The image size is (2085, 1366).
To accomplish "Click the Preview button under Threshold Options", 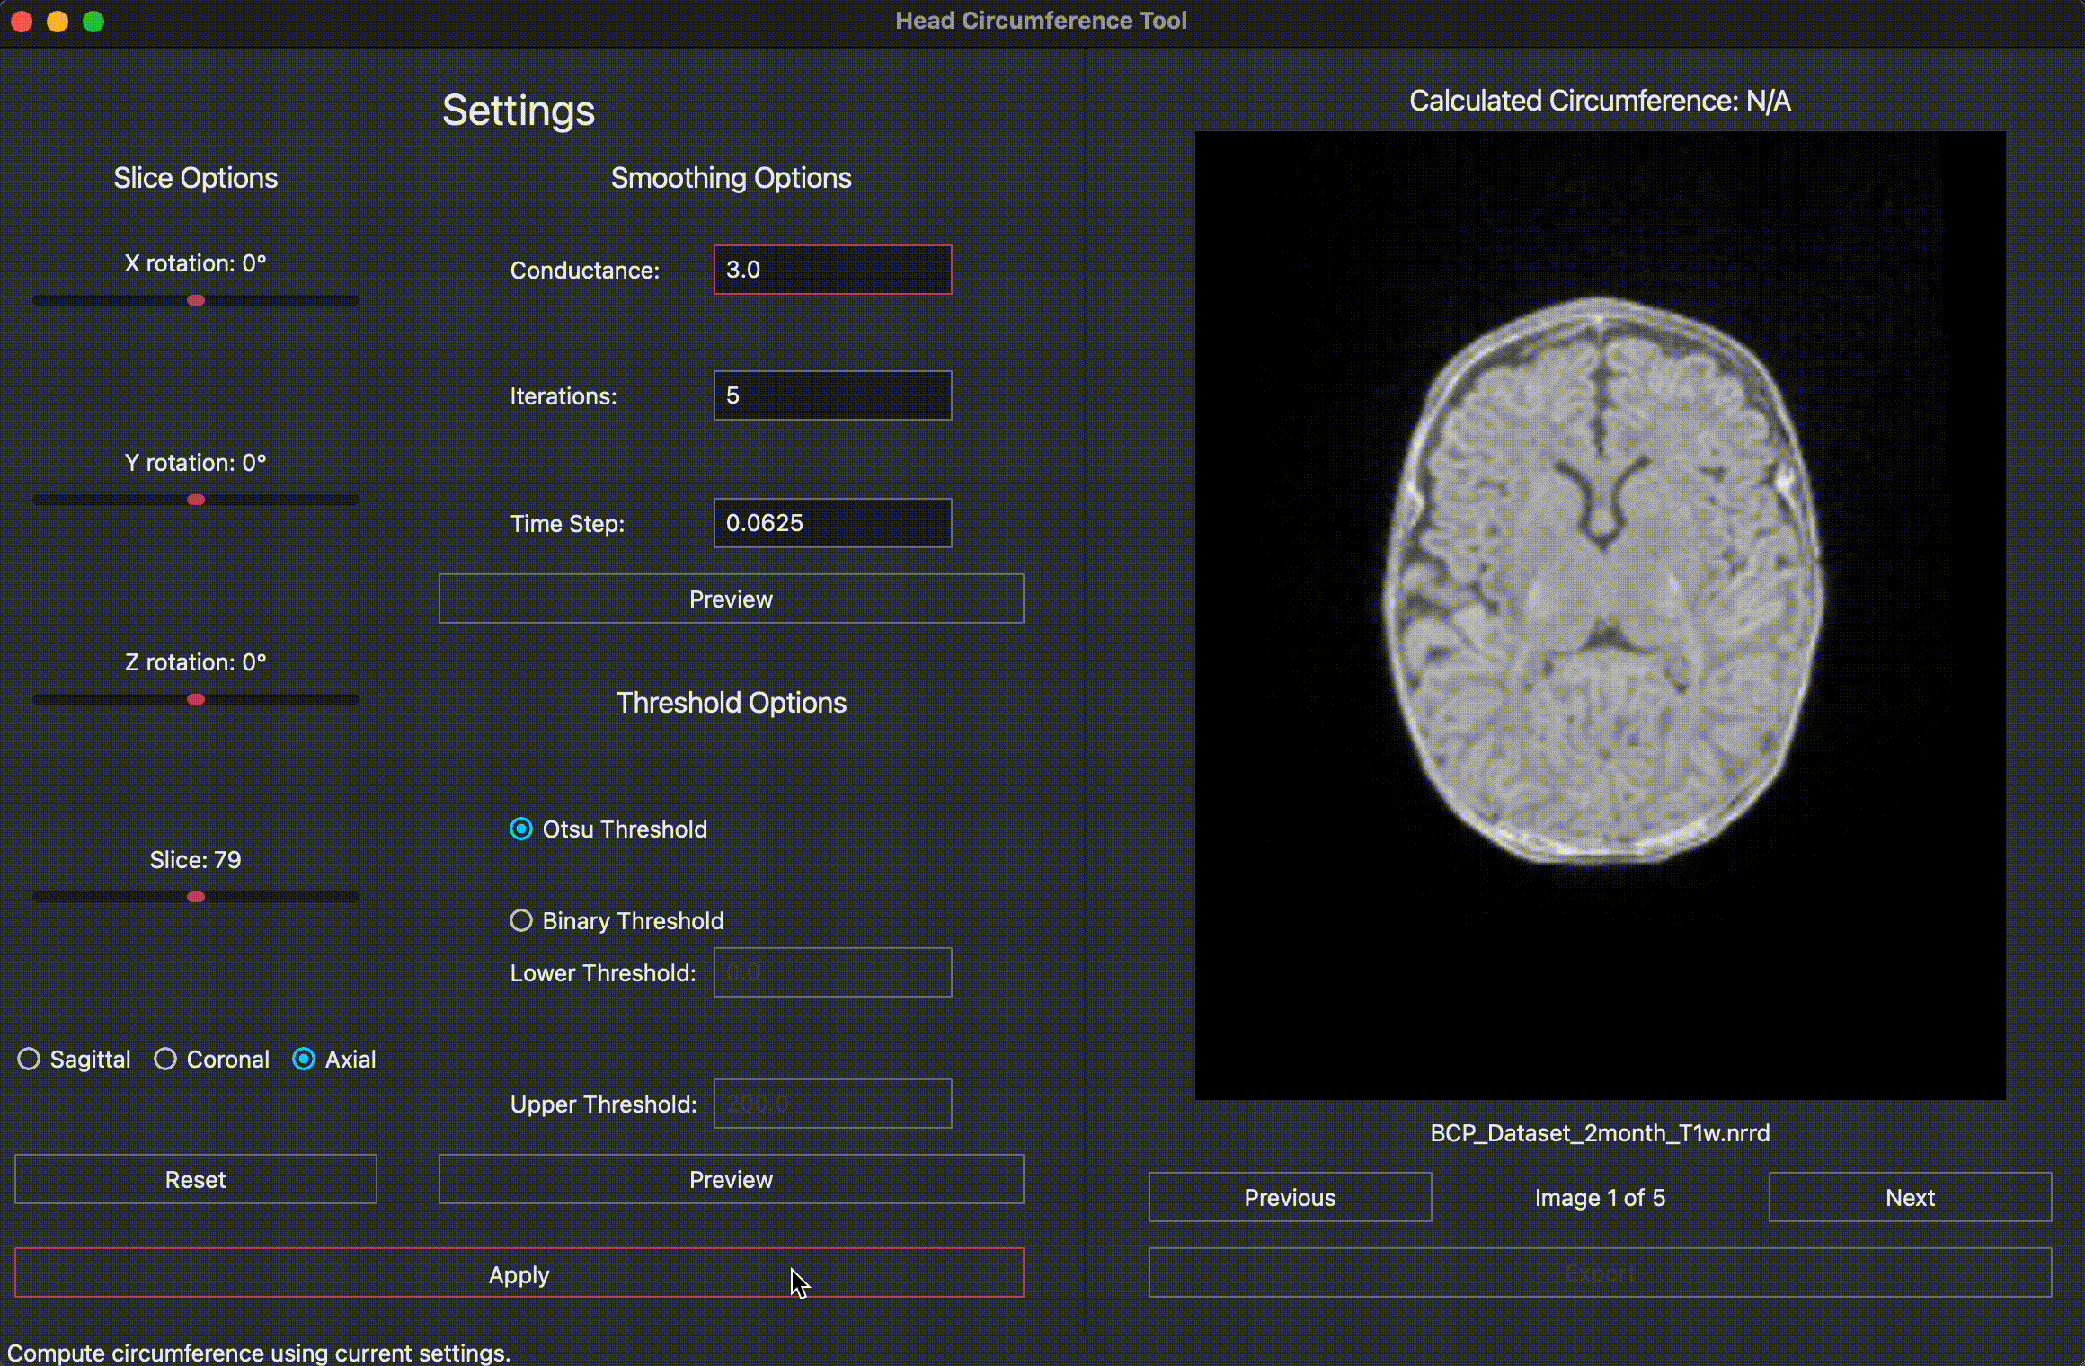I will 732,1180.
